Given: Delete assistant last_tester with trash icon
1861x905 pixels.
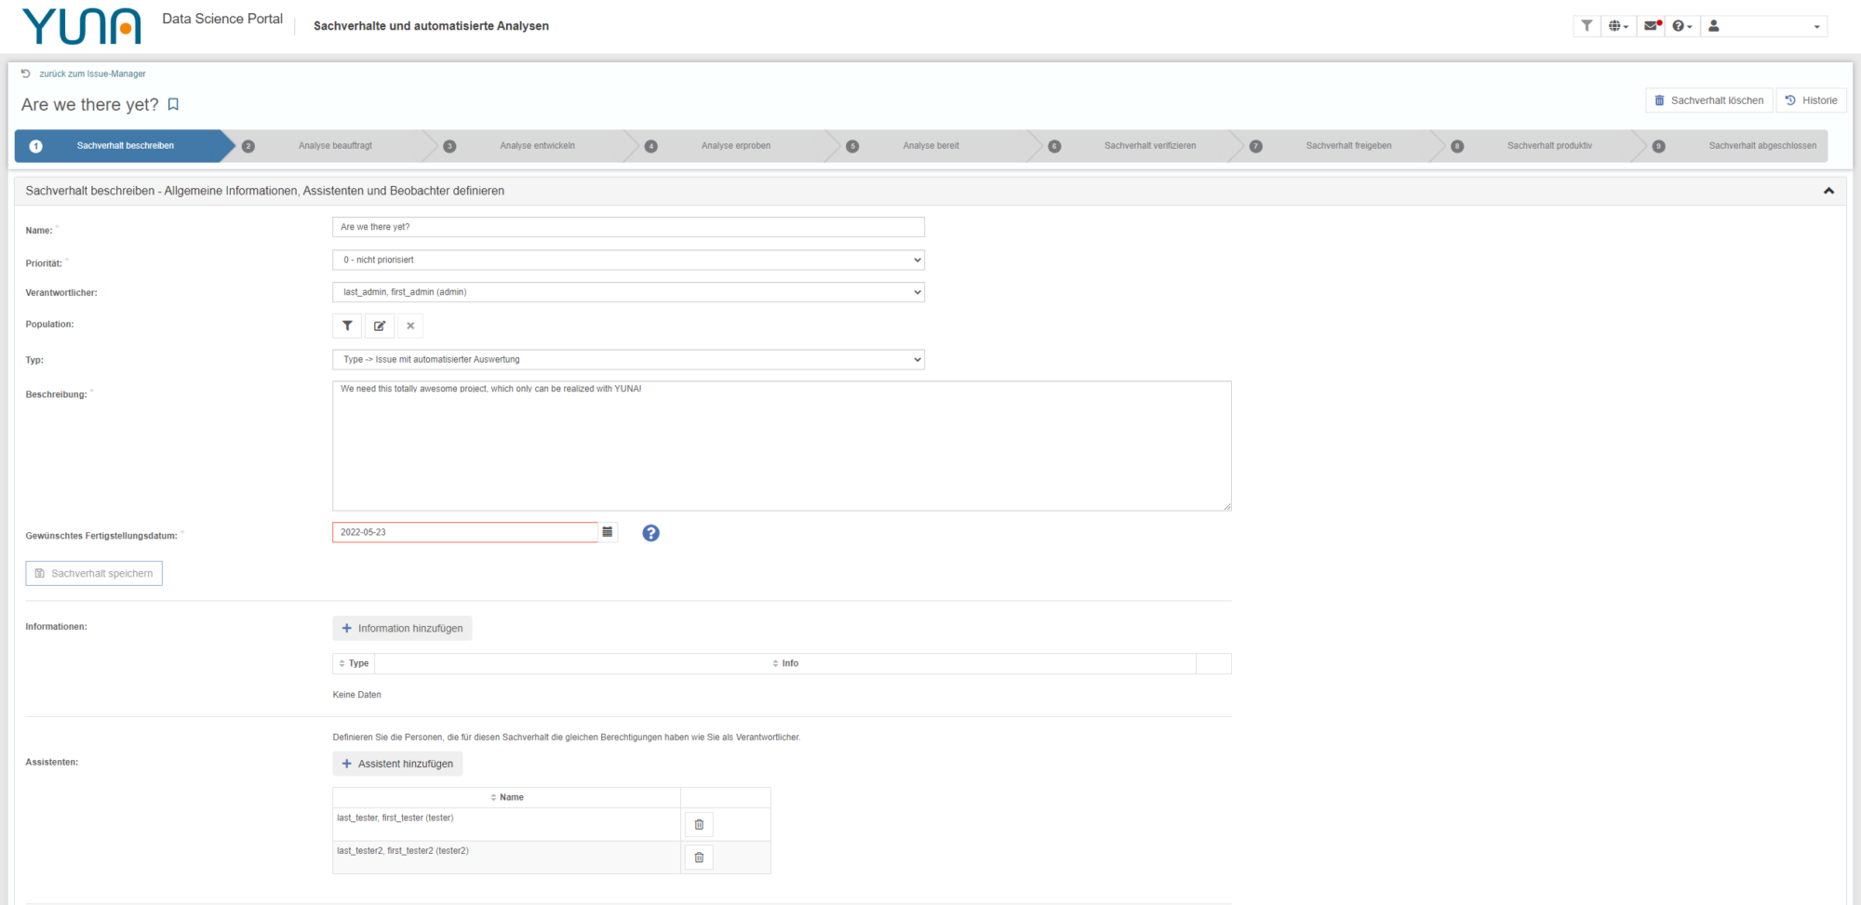Looking at the screenshot, I should (x=699, y=824).
